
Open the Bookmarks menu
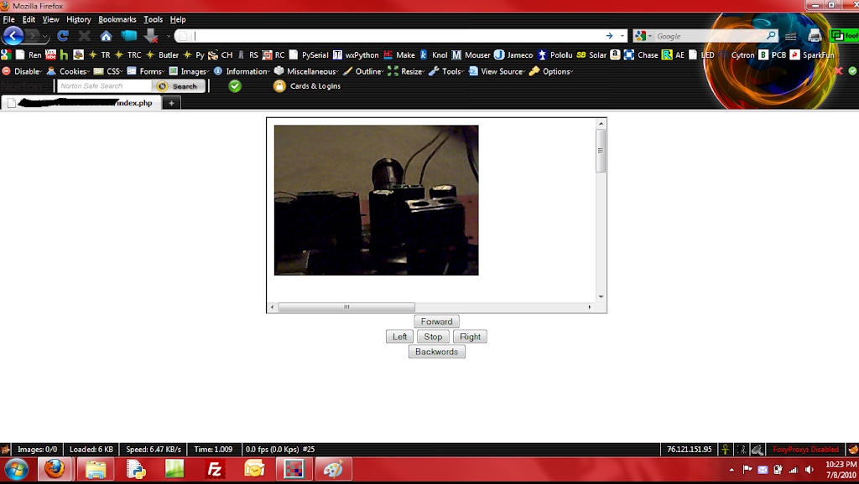click(x=117, y=19)
